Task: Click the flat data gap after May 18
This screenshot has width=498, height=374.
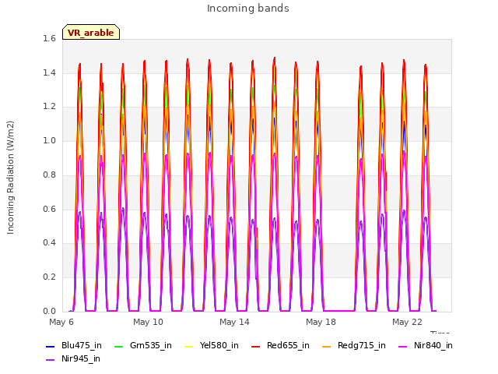Action: point(339,311)
